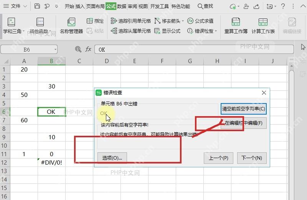Toggle 显示公式
The height and width of the screenshot is (200, 307).
pyautogui.click(x=167, y=31)
